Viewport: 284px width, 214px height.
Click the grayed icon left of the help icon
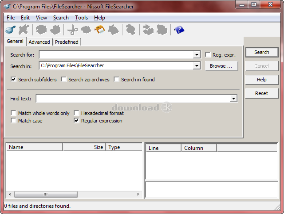click(x=162, y=30)
